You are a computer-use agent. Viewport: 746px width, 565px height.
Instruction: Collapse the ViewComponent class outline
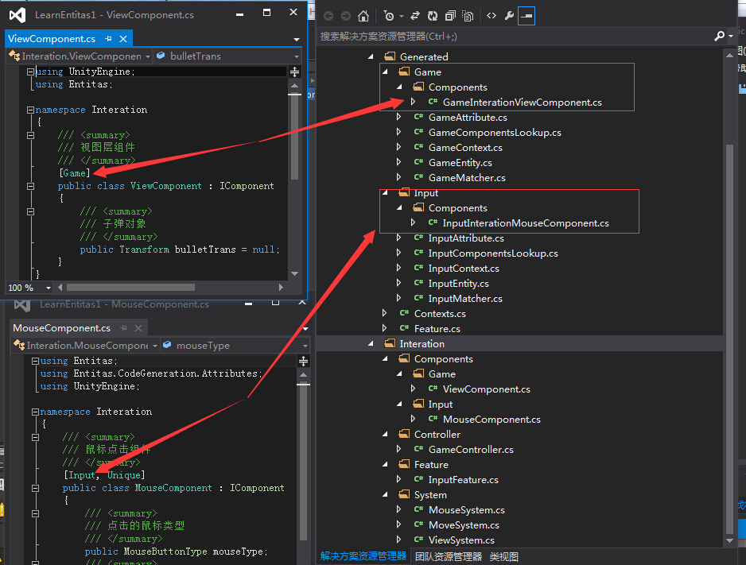tap(30, 186)
